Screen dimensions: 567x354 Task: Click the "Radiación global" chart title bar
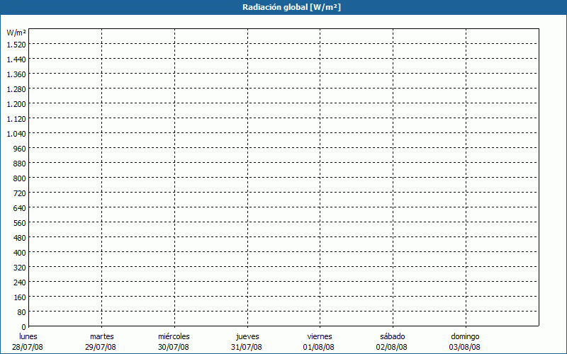(283, 7)
